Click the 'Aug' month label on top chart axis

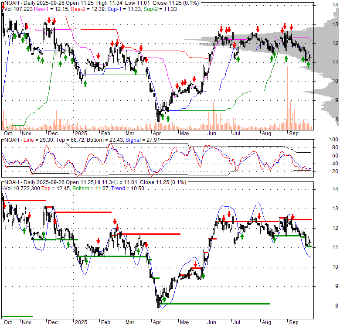point(266,133)
